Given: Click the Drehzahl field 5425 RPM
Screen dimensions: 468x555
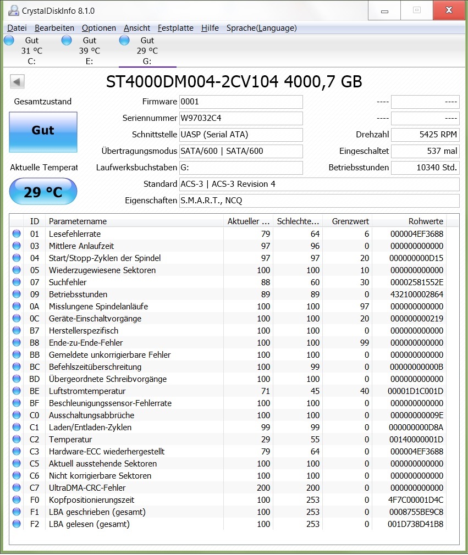Looking at the screenshot, I should (x=425, y=135).
